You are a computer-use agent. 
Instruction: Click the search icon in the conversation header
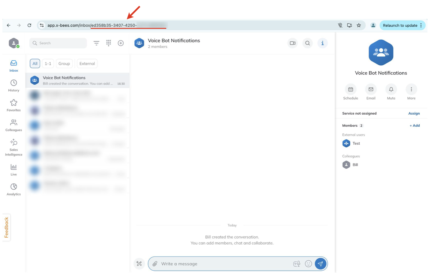point(307,43)
